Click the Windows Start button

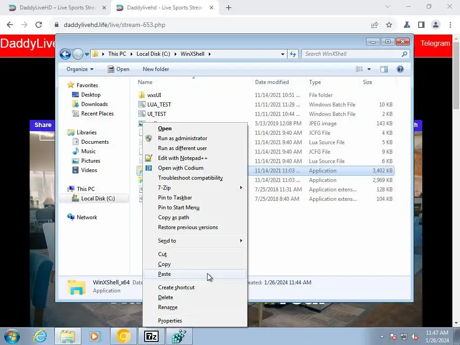click(x=12, y=336)
